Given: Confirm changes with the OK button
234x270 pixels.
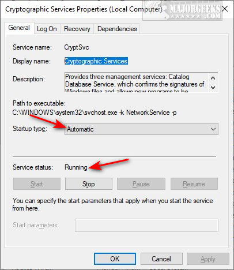Looking at the screenshot, I should (115, 259).
